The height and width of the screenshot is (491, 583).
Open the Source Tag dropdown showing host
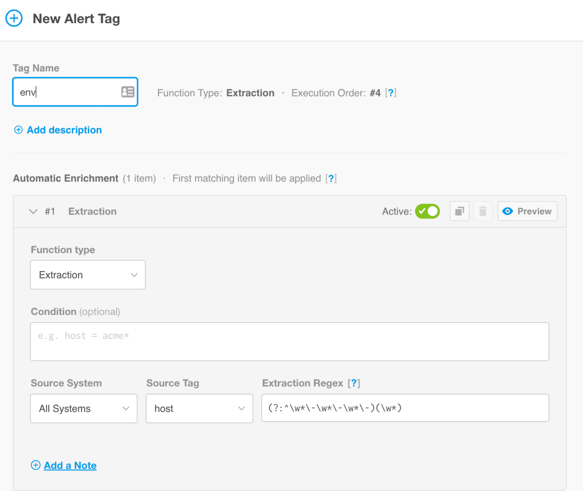[199, 408]
